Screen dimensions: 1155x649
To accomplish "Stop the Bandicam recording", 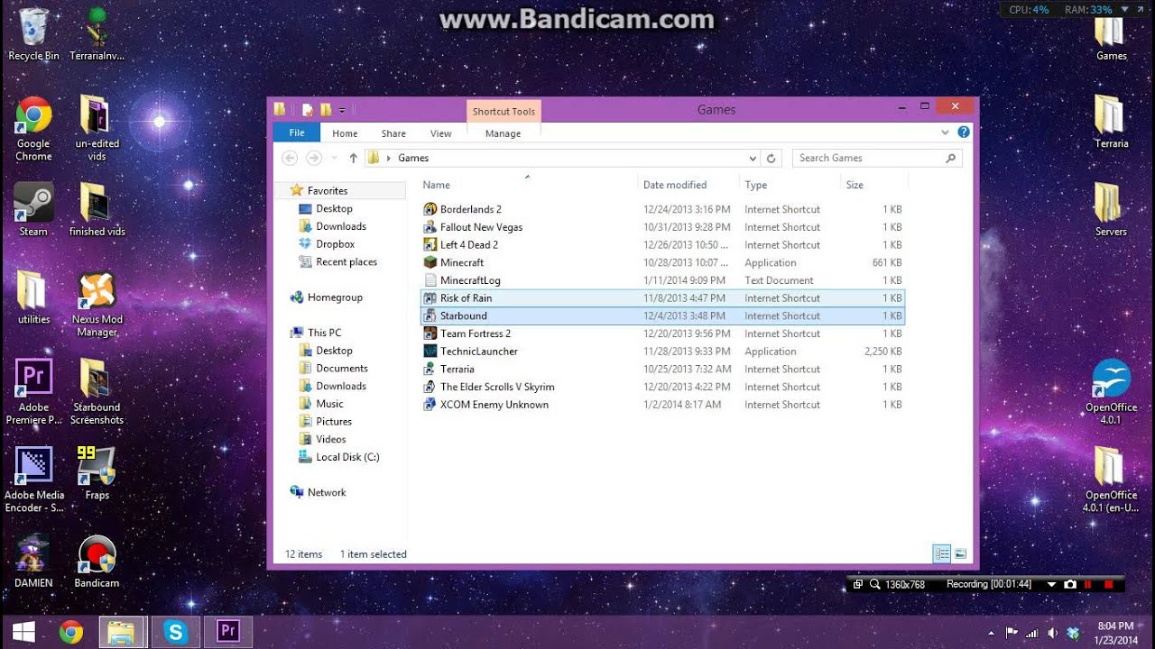I will [x=1108, y=584].
